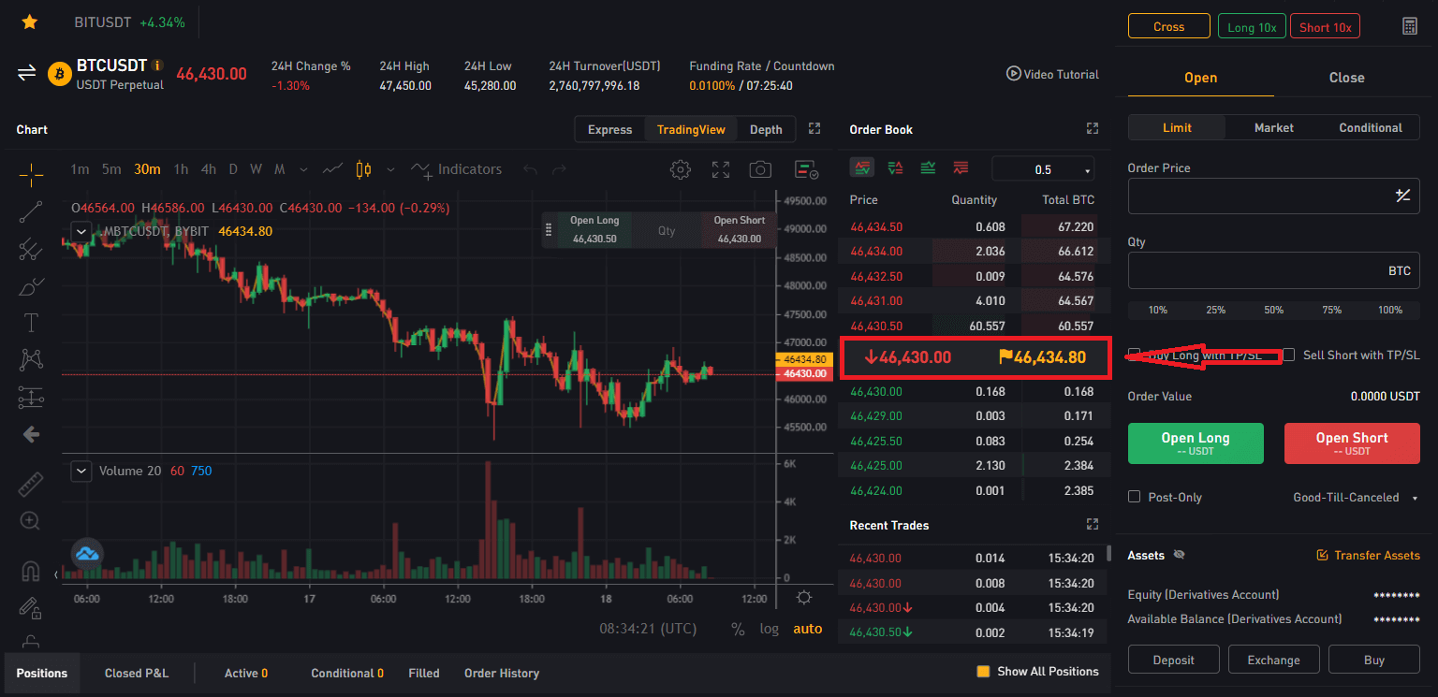This screenshot has height=697, width=1438.
Task: Open the Good-Till-Canceled dropdown
Action: [1351, 497]
